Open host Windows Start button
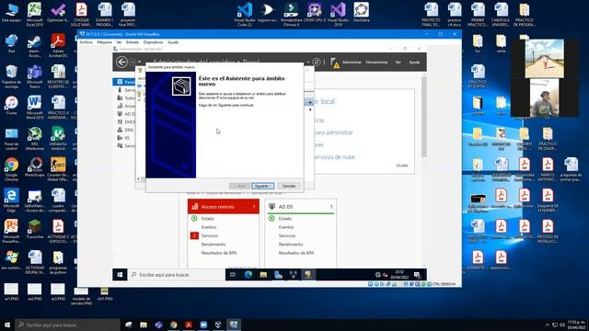Image resolution: width=589 pixels, height=331 pixels. (x=7, y=325)
